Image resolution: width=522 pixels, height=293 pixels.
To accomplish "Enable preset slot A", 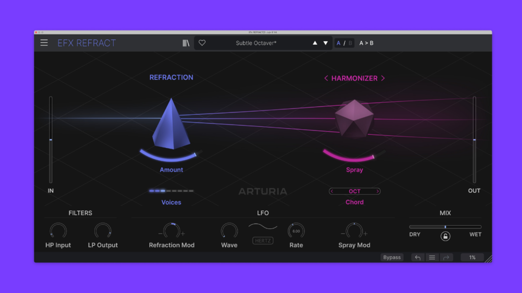I will 338,43.
